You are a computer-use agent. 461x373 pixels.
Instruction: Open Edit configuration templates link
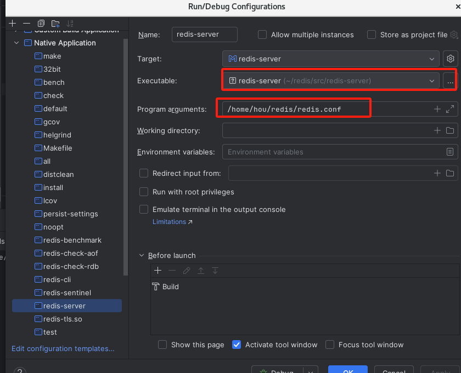(x=63, y=349)
